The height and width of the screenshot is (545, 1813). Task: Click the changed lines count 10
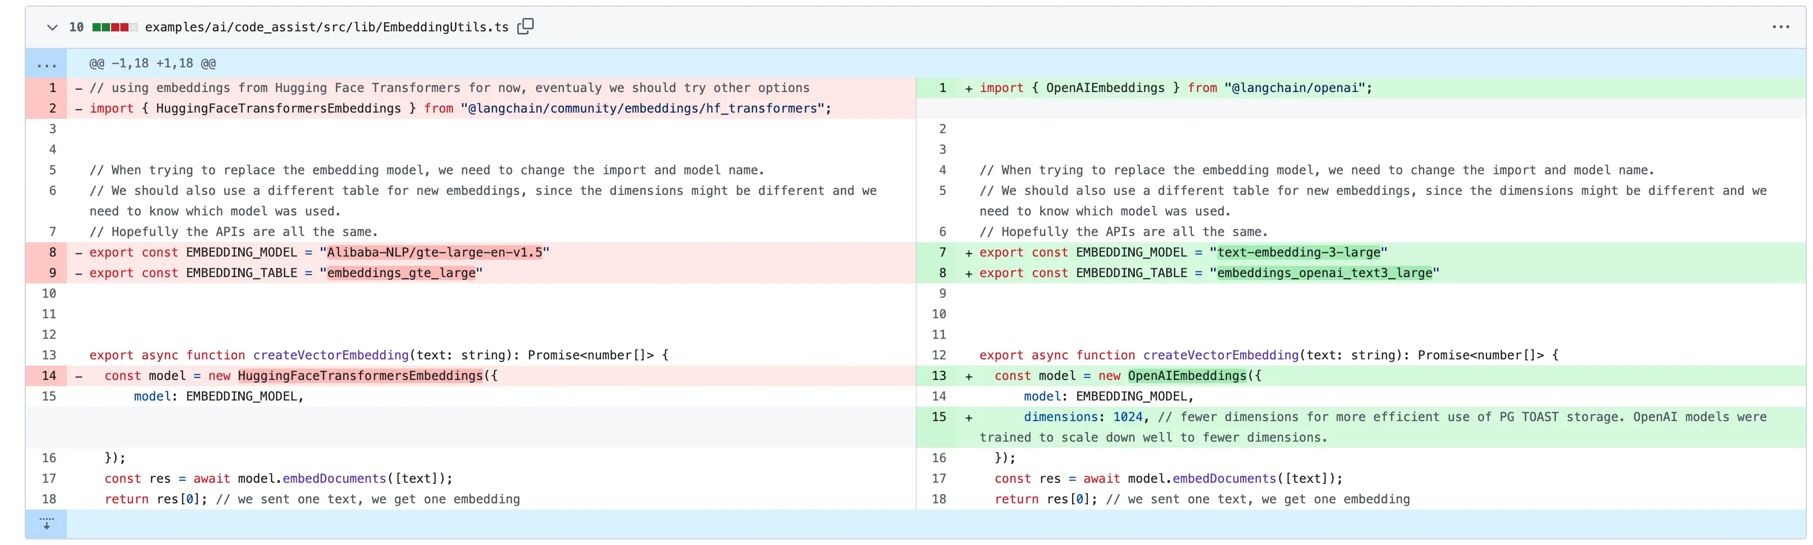pos(76,27)
